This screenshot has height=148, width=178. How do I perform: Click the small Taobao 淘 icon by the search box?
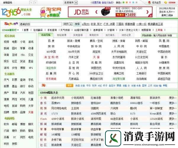(x=44, y=85)
